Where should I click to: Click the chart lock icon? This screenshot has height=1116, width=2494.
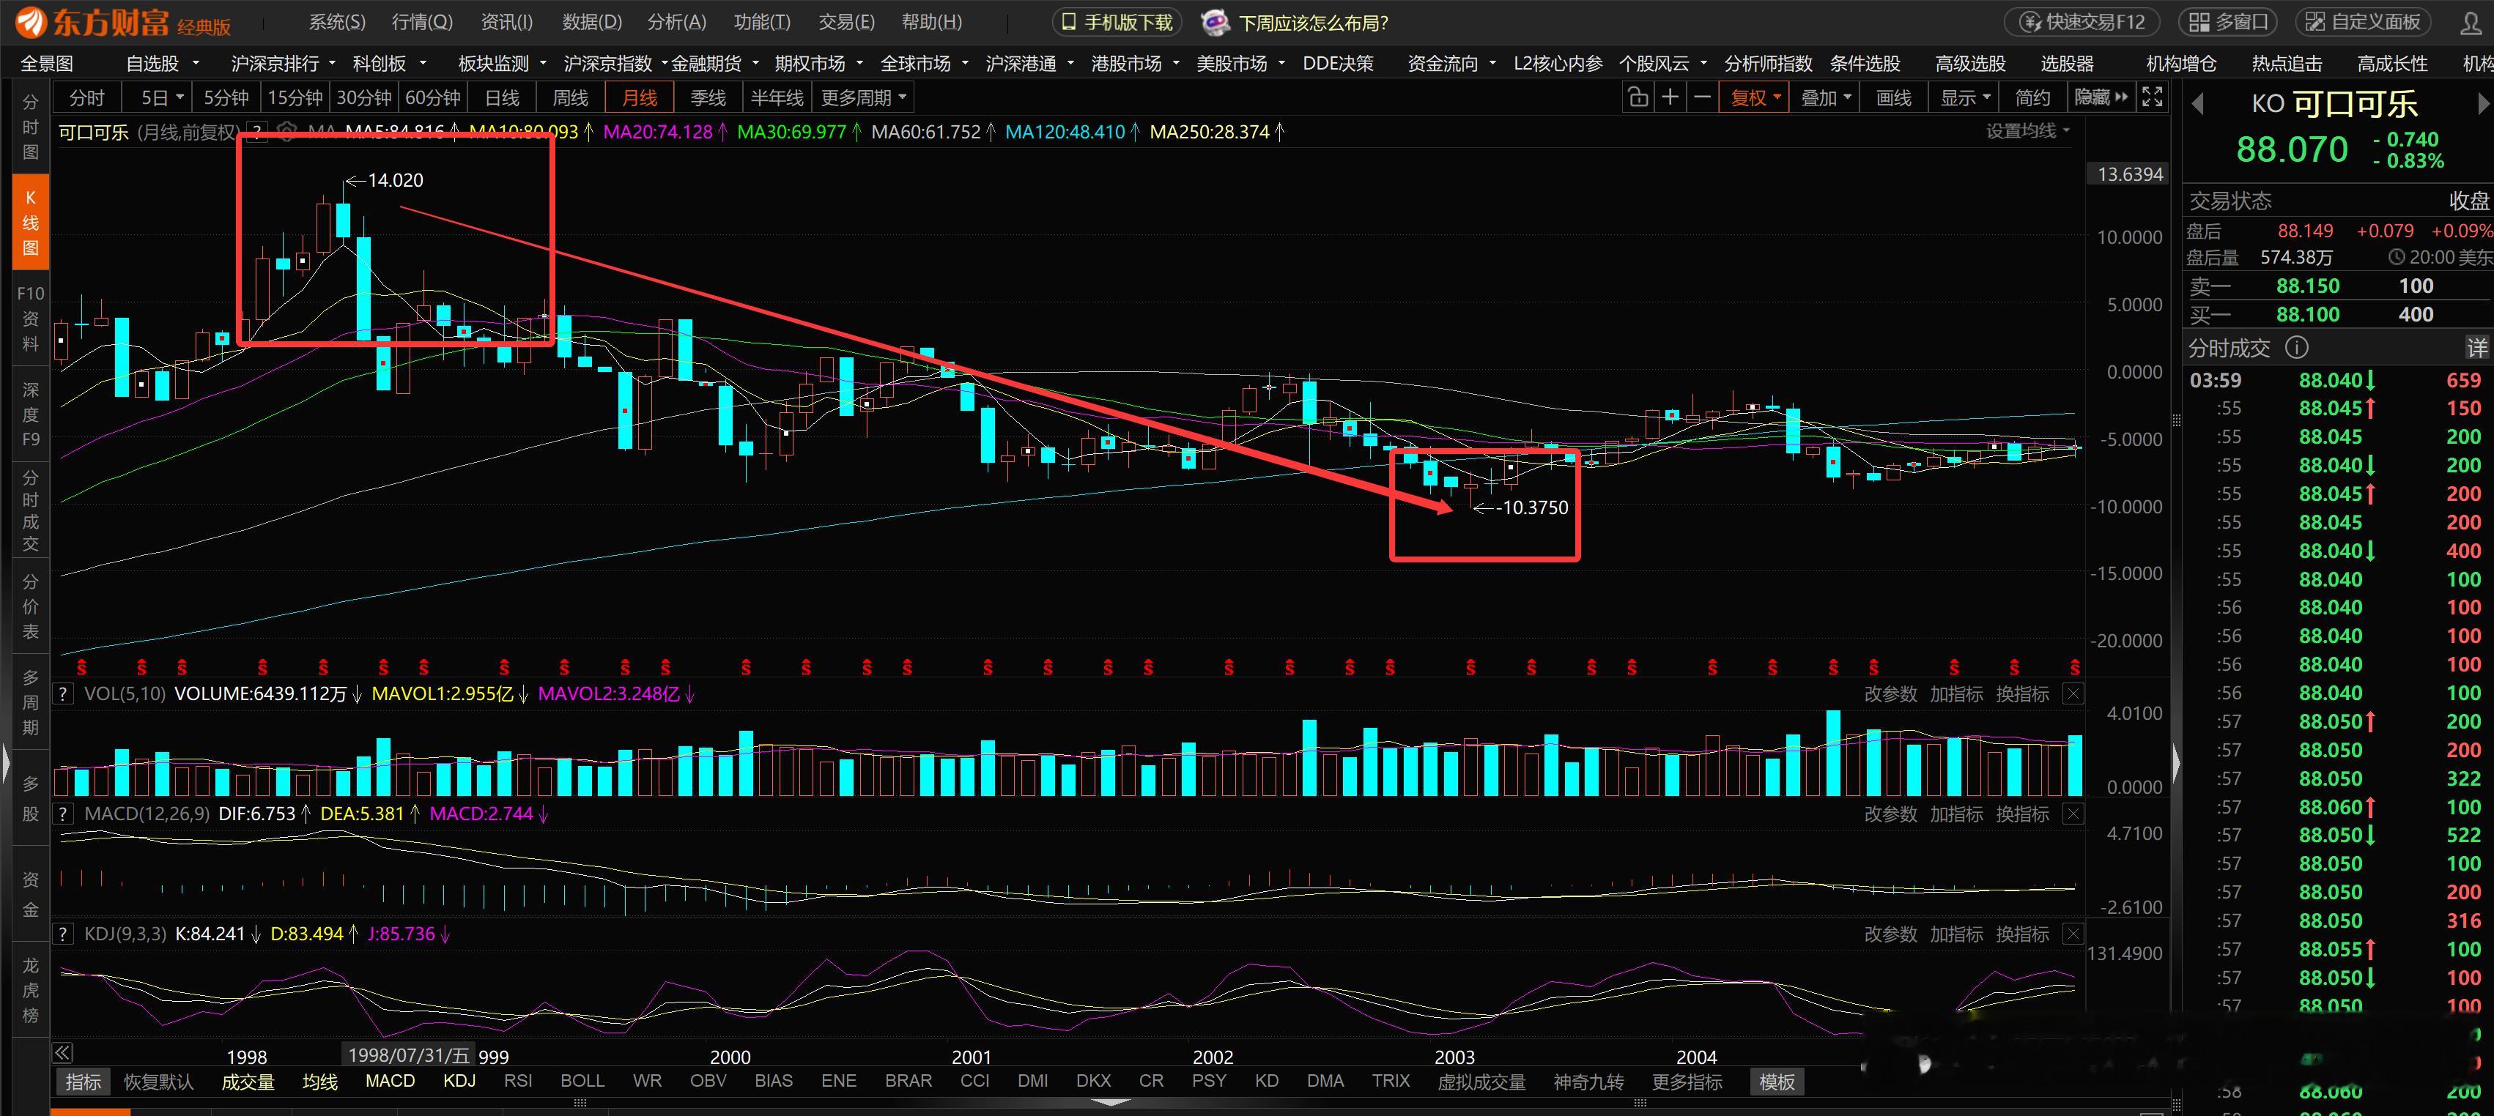click(1638, 97)
